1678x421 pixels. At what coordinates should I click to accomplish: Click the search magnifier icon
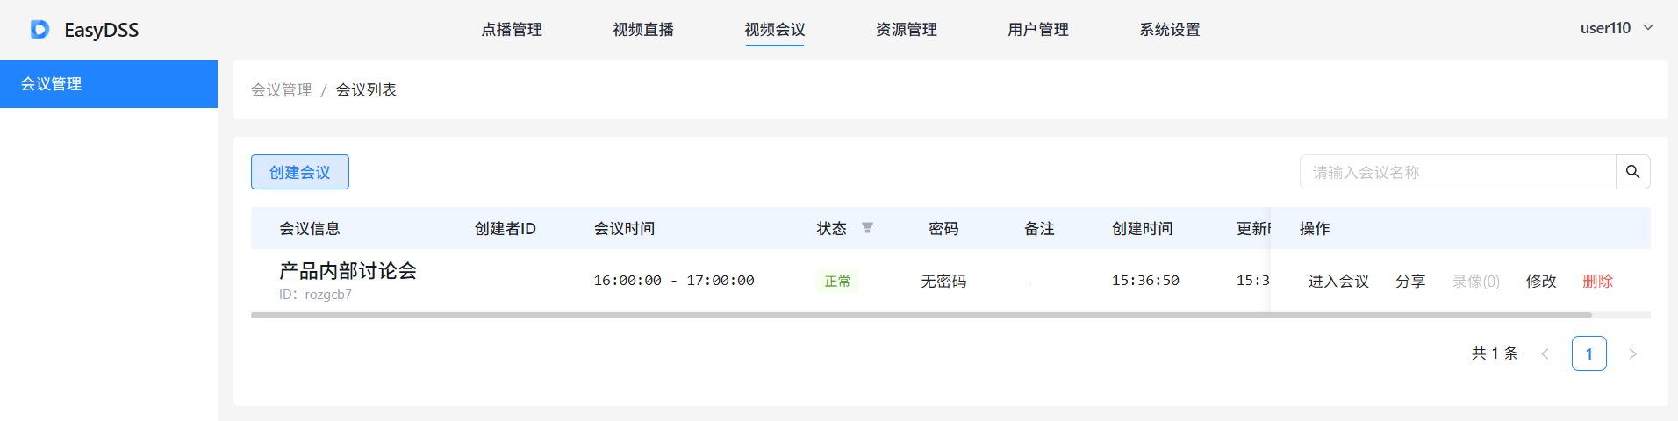click(x=1632, y=172)
